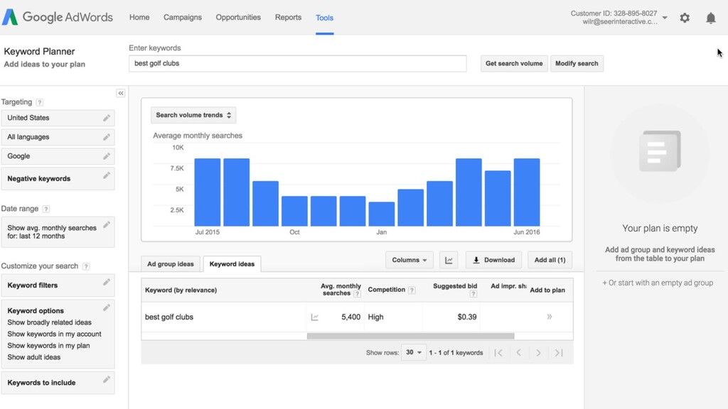Screen dimensions: 728x409
Task: Click the Enter keywords input field
Action: click(298, 63)
